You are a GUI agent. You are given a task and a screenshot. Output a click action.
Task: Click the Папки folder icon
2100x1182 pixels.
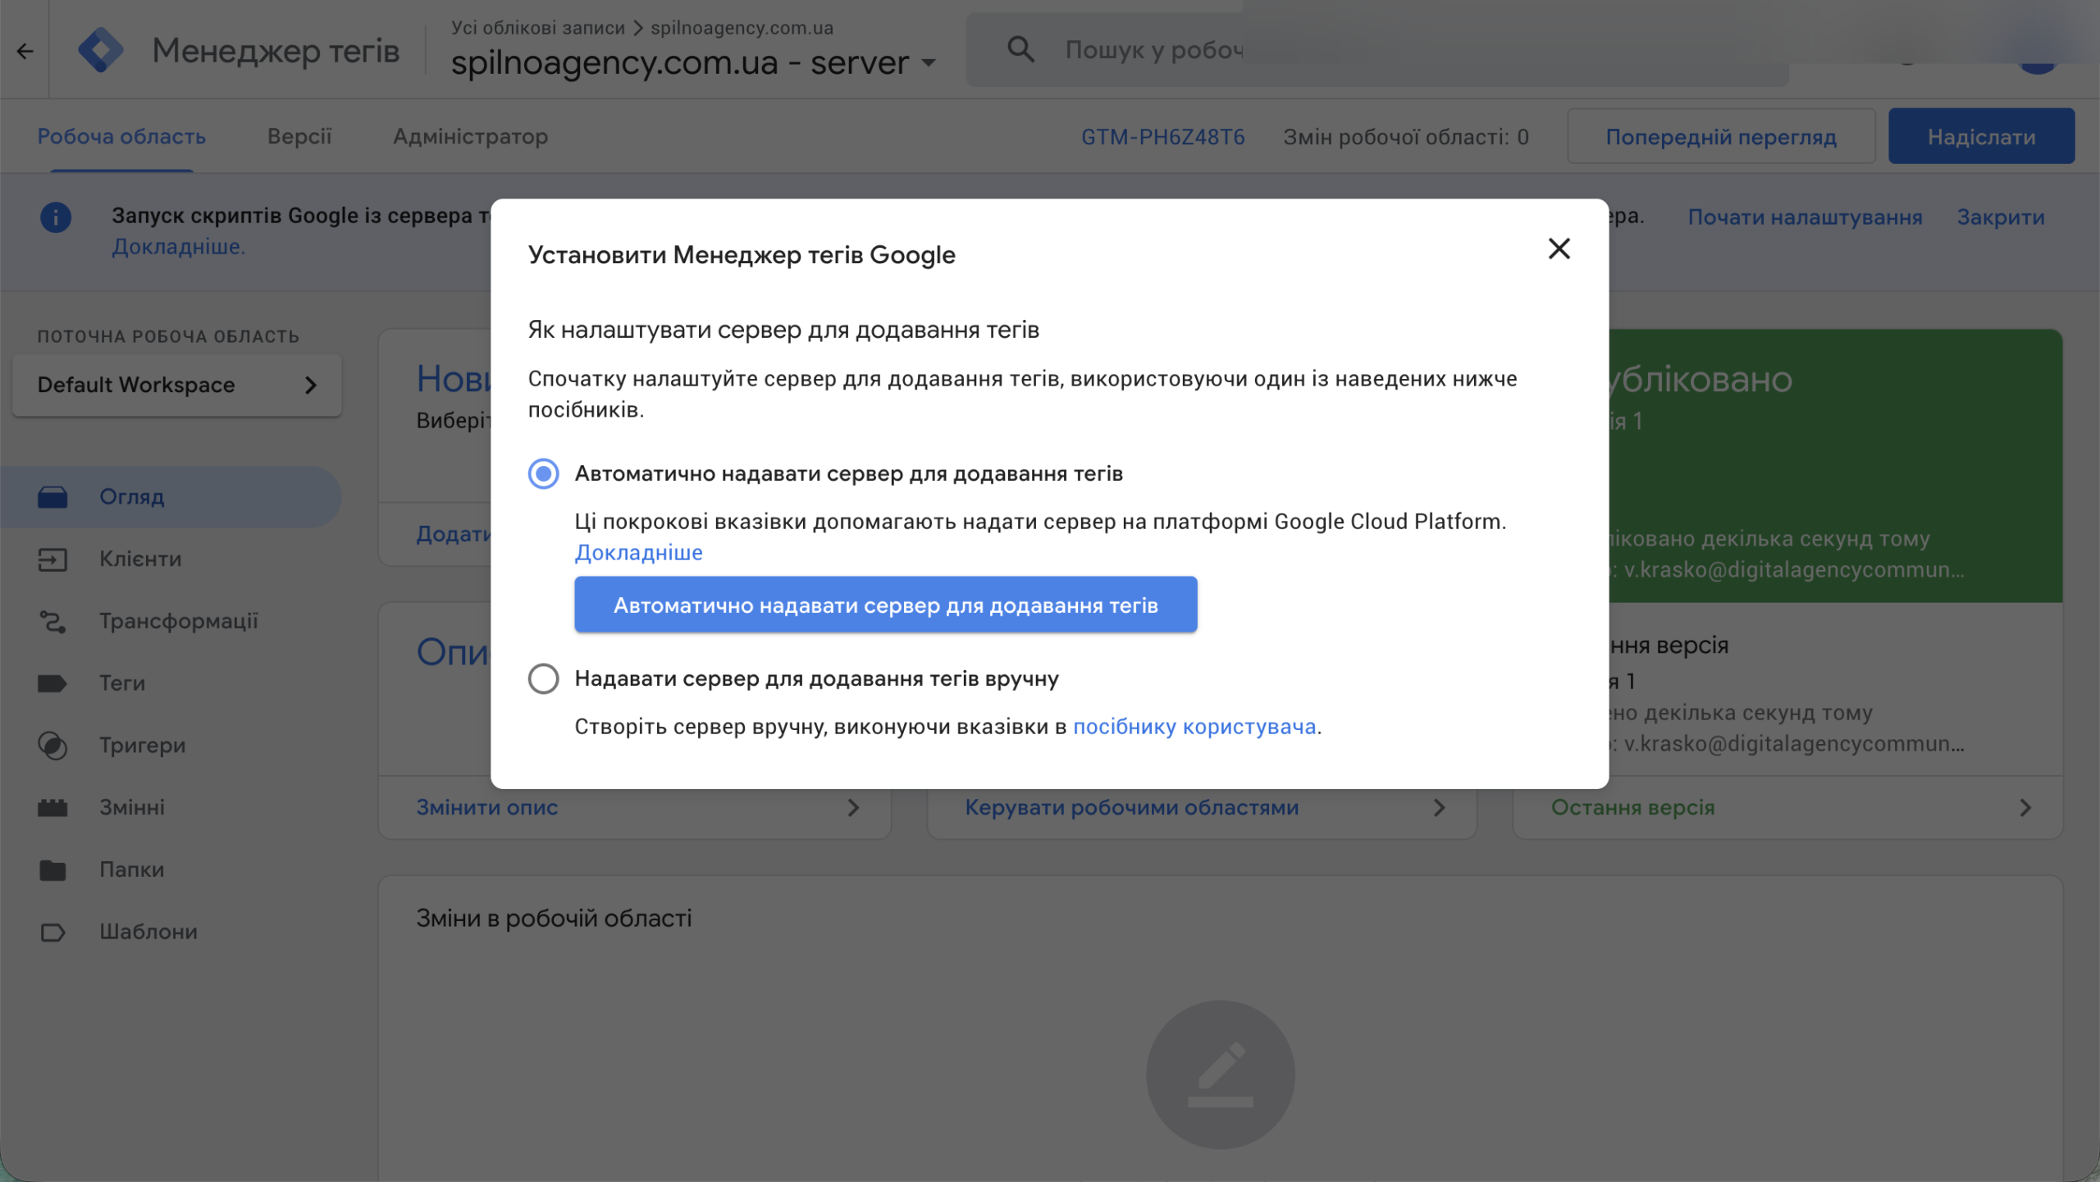[x=52, y=869]
